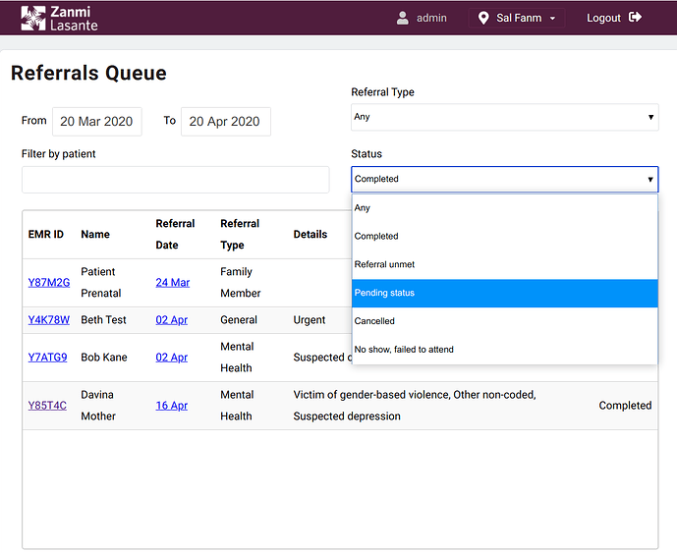Click the General referral type cell
The width and height of the screenshot is (677, 553).
[x=239, y=320]
